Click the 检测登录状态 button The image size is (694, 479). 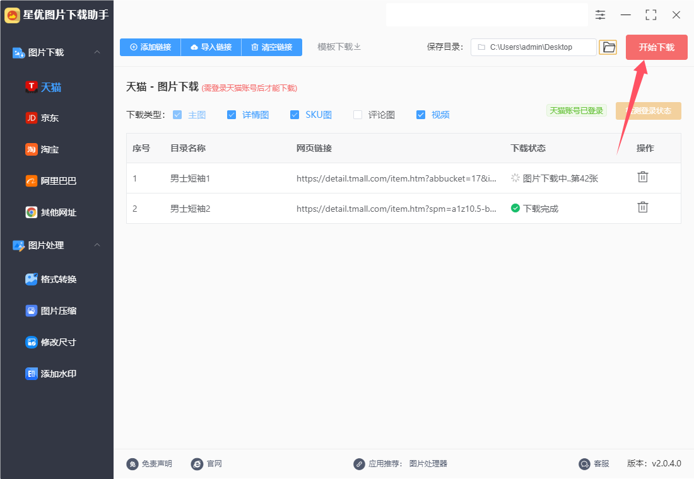649,110
